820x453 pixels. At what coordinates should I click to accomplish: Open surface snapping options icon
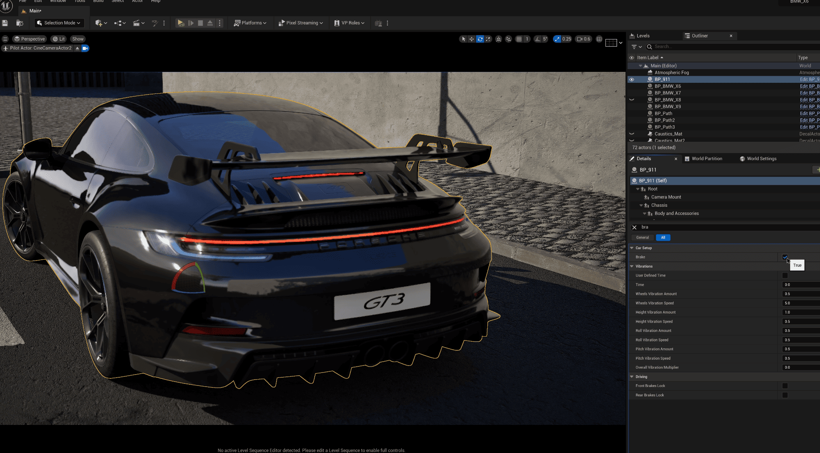tap(508, 39)
